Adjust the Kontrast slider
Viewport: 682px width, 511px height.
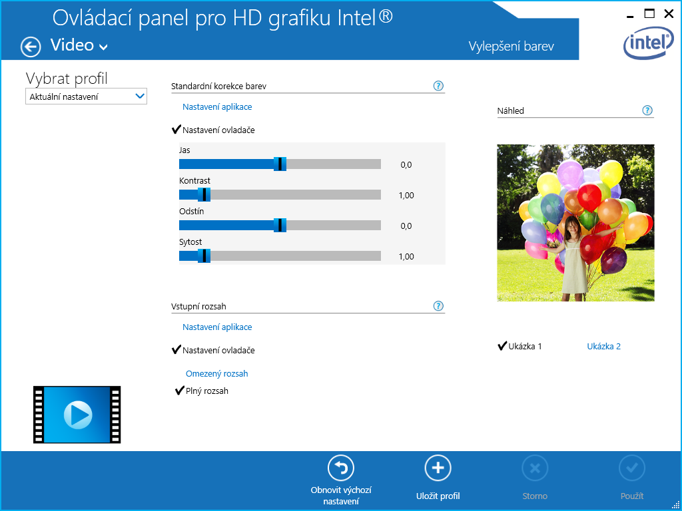point(280,195)
